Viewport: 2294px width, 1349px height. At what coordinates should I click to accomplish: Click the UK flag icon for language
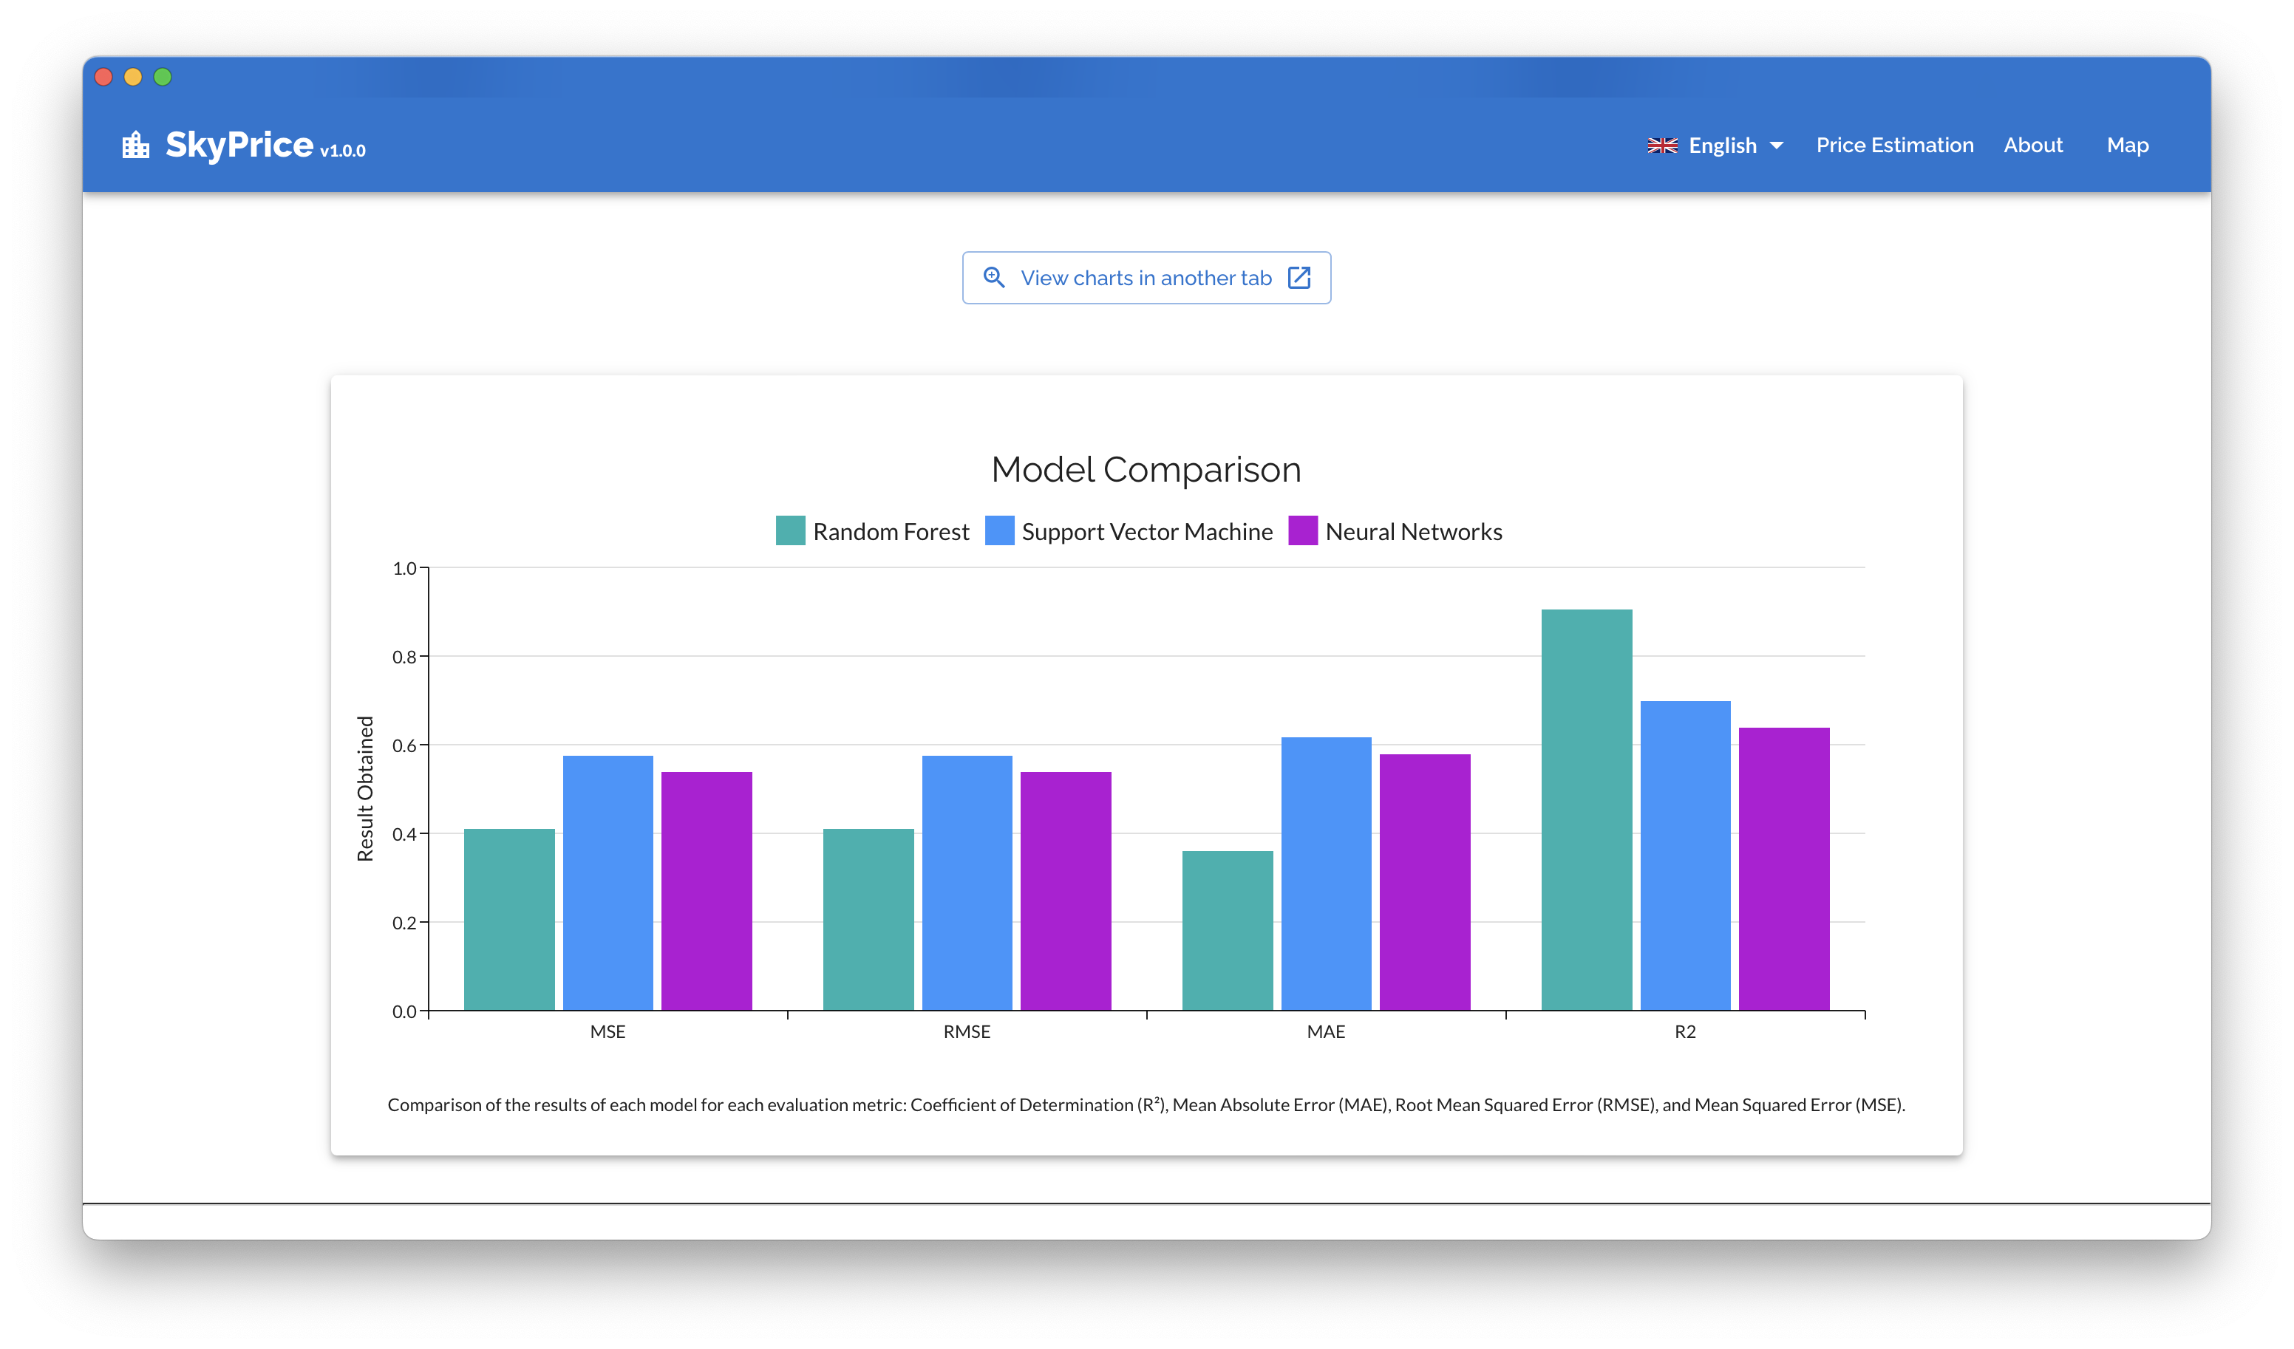(1661, 145)
